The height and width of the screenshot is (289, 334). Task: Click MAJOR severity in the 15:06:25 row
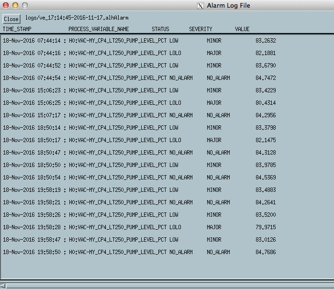214,103
